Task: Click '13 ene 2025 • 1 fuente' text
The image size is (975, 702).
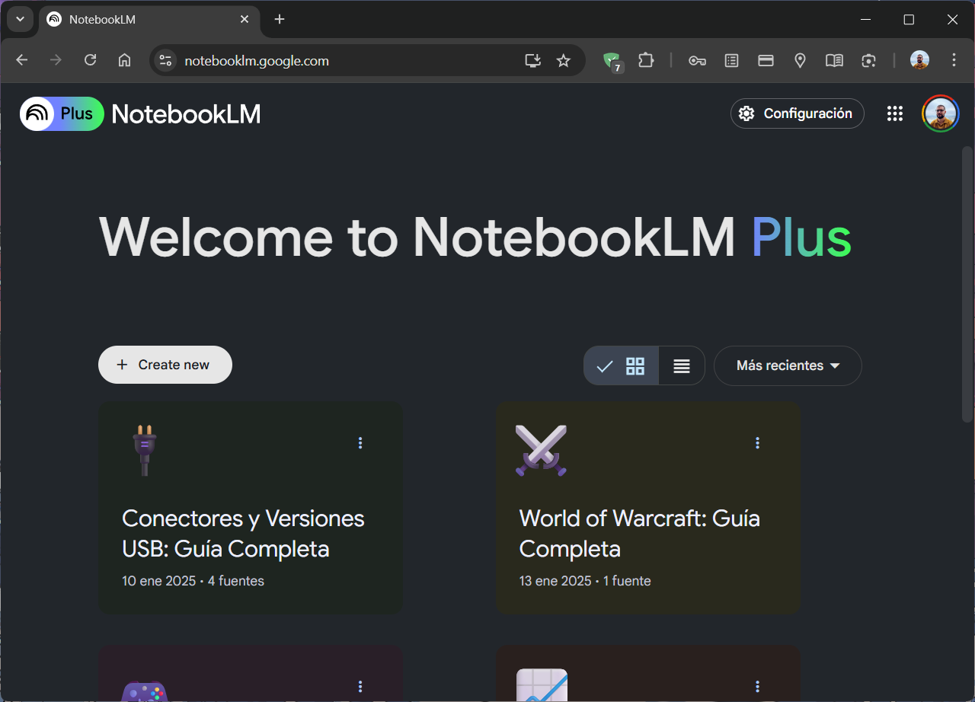Action: 585,581
